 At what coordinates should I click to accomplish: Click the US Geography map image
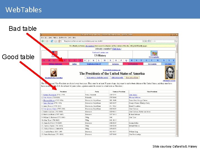coord(154,53)
